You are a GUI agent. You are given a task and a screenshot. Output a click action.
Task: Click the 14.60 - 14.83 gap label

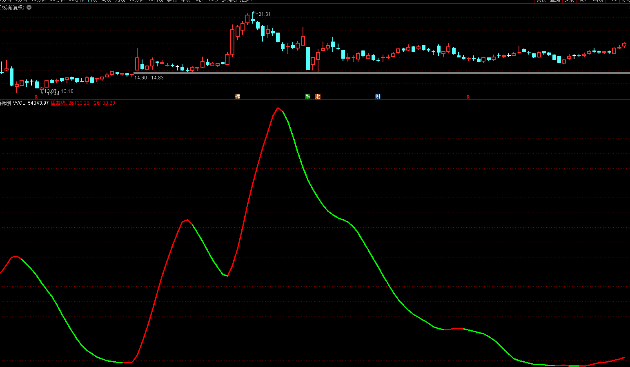[x=149, y=78]
